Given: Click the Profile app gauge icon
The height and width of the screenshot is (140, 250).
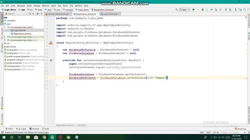Looking at the screenshot, I should pos(211,10).
